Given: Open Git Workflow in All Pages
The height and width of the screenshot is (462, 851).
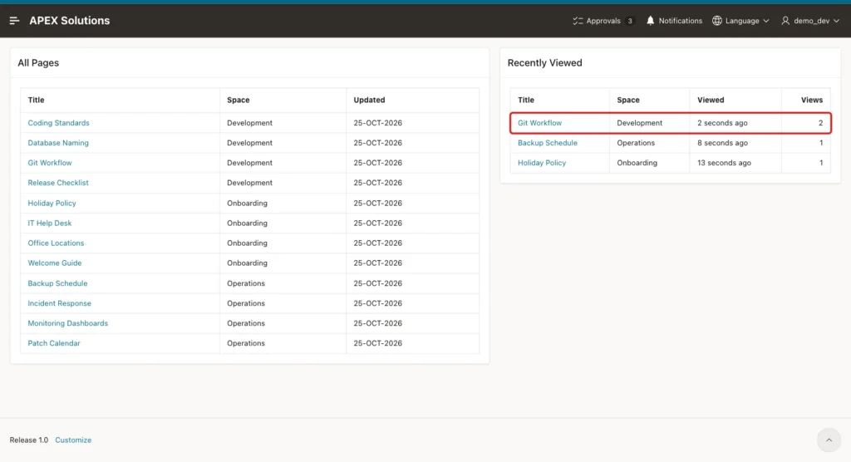Looking at the screenshot, I should point(49,163).
